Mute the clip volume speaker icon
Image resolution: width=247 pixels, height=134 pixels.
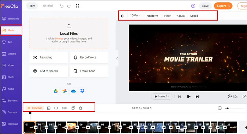123,16
